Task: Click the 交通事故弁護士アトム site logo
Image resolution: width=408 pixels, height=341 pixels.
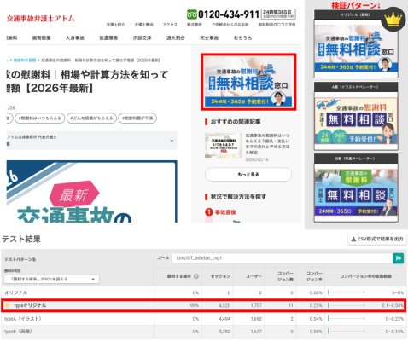Action: point(40,19)
